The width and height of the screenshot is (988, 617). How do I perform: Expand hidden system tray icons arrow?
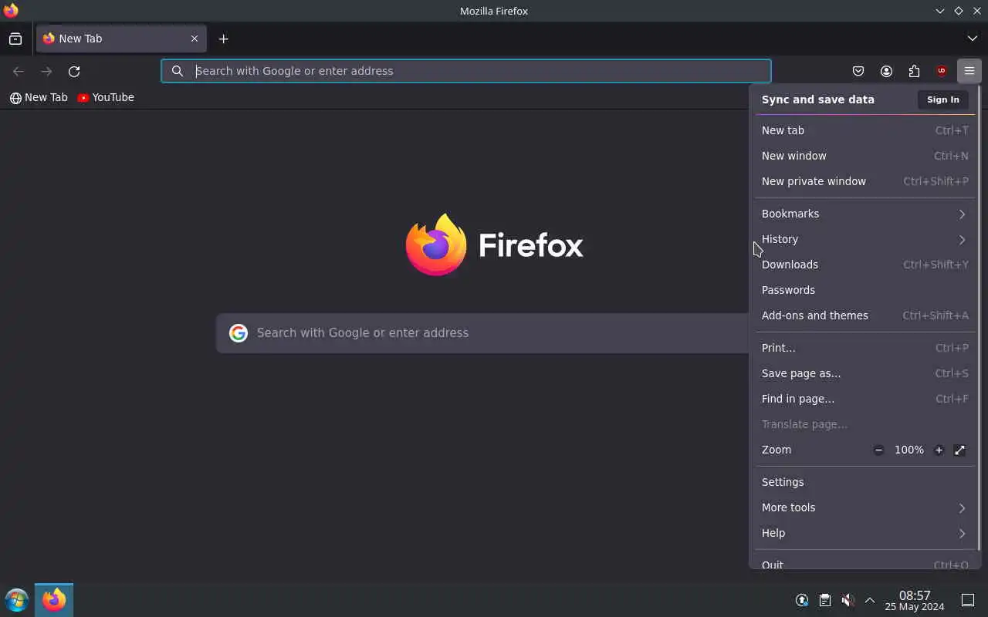tap(870, 600)
